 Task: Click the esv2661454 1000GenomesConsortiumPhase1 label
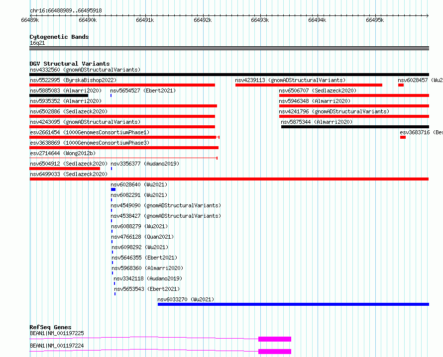click(90, 132)
